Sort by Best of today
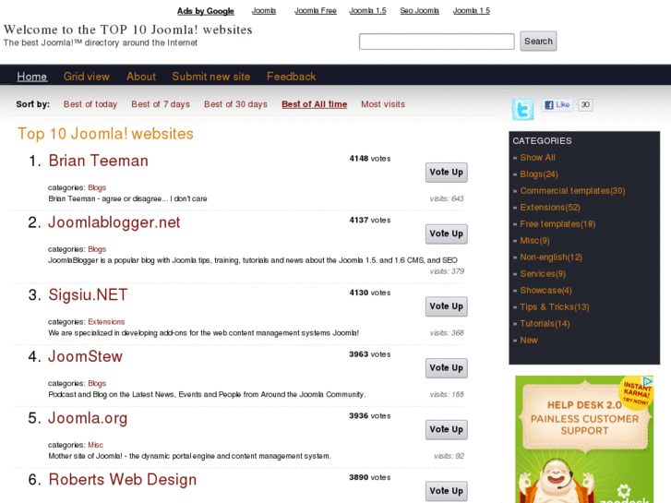Image resolution: width=671 pixels, height=503 pixels. coord(90,104)
